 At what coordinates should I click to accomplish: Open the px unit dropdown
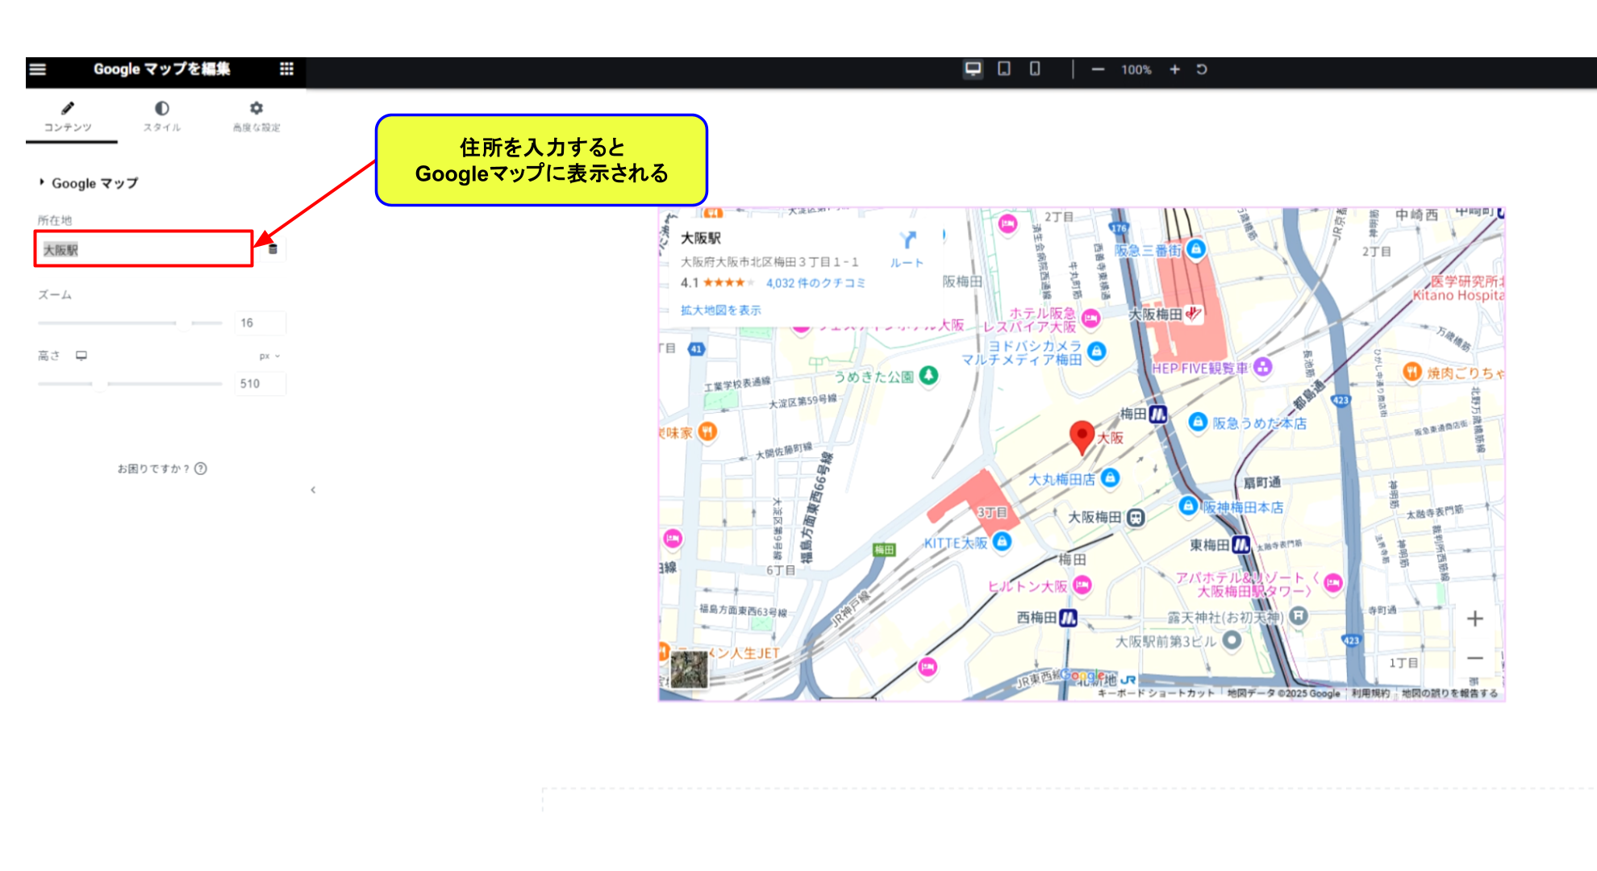click(x=269, y=356)
